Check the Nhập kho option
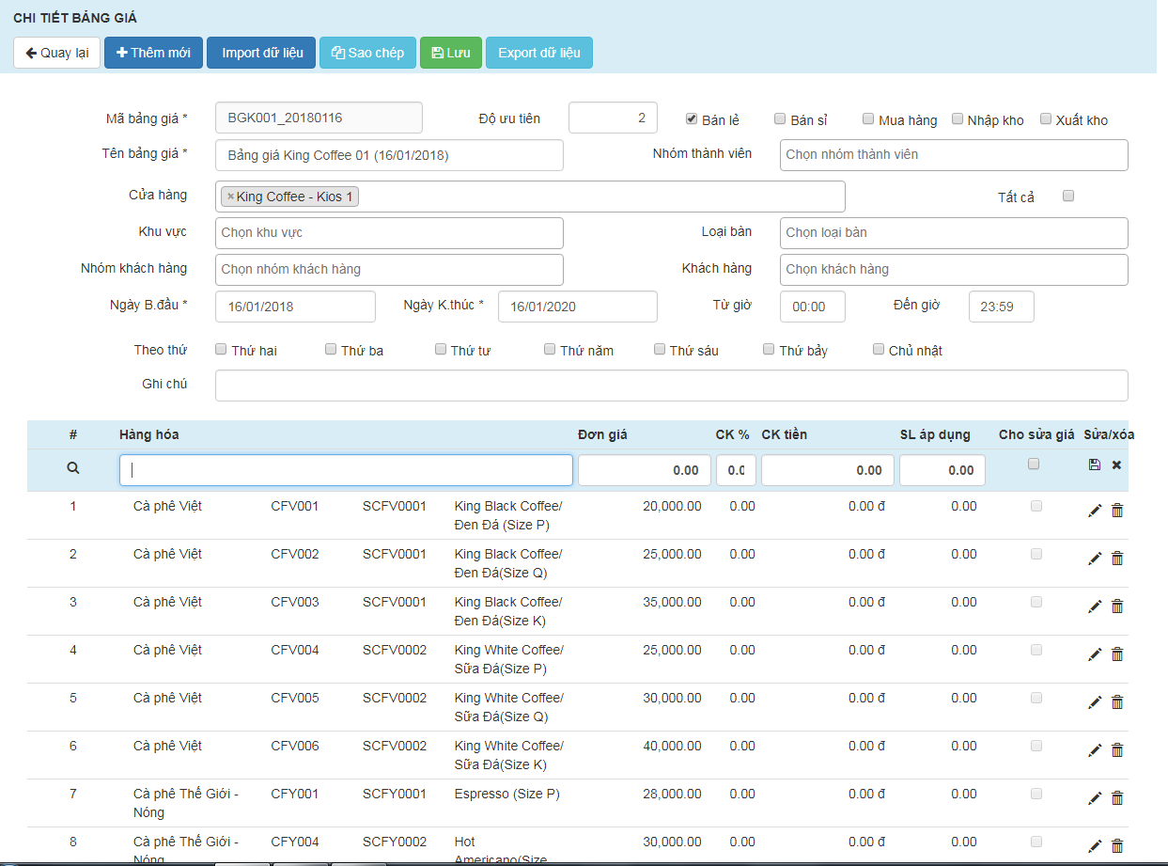Screen dimensions: 1168x866 click(958, 118)
